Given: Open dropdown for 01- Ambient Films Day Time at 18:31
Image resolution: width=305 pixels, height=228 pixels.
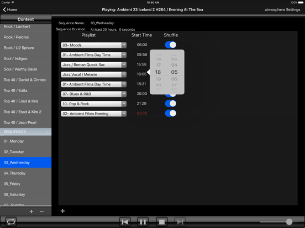Looking at the screenshot, I should [x=124, y=84].
